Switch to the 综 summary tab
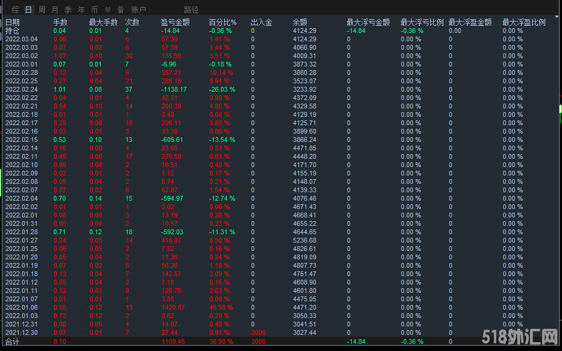 point(15,10)
